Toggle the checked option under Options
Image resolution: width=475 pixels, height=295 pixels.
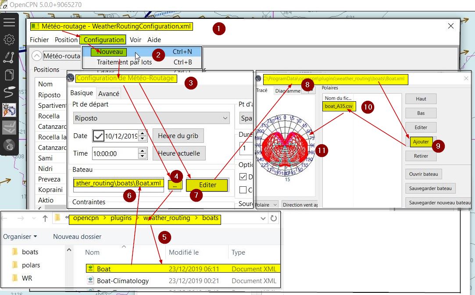[243, 177]
